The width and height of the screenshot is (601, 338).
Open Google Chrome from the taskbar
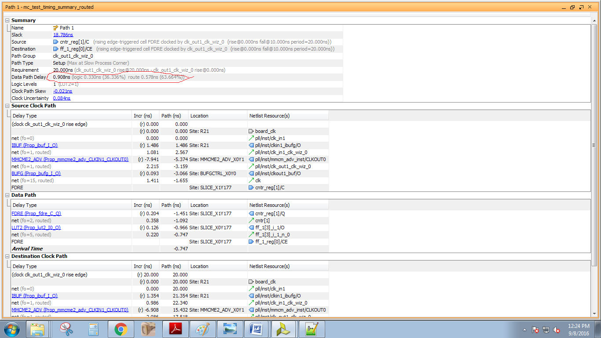pyautogui.click(x=121, y=329)
